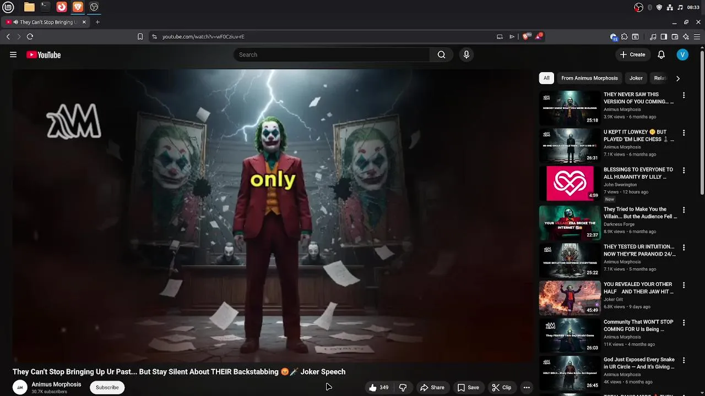
Task: Open options for 'YOU REVEALED YOUR OTHER HALF' video
Action: pyautogui.click(x=684, y=285)
